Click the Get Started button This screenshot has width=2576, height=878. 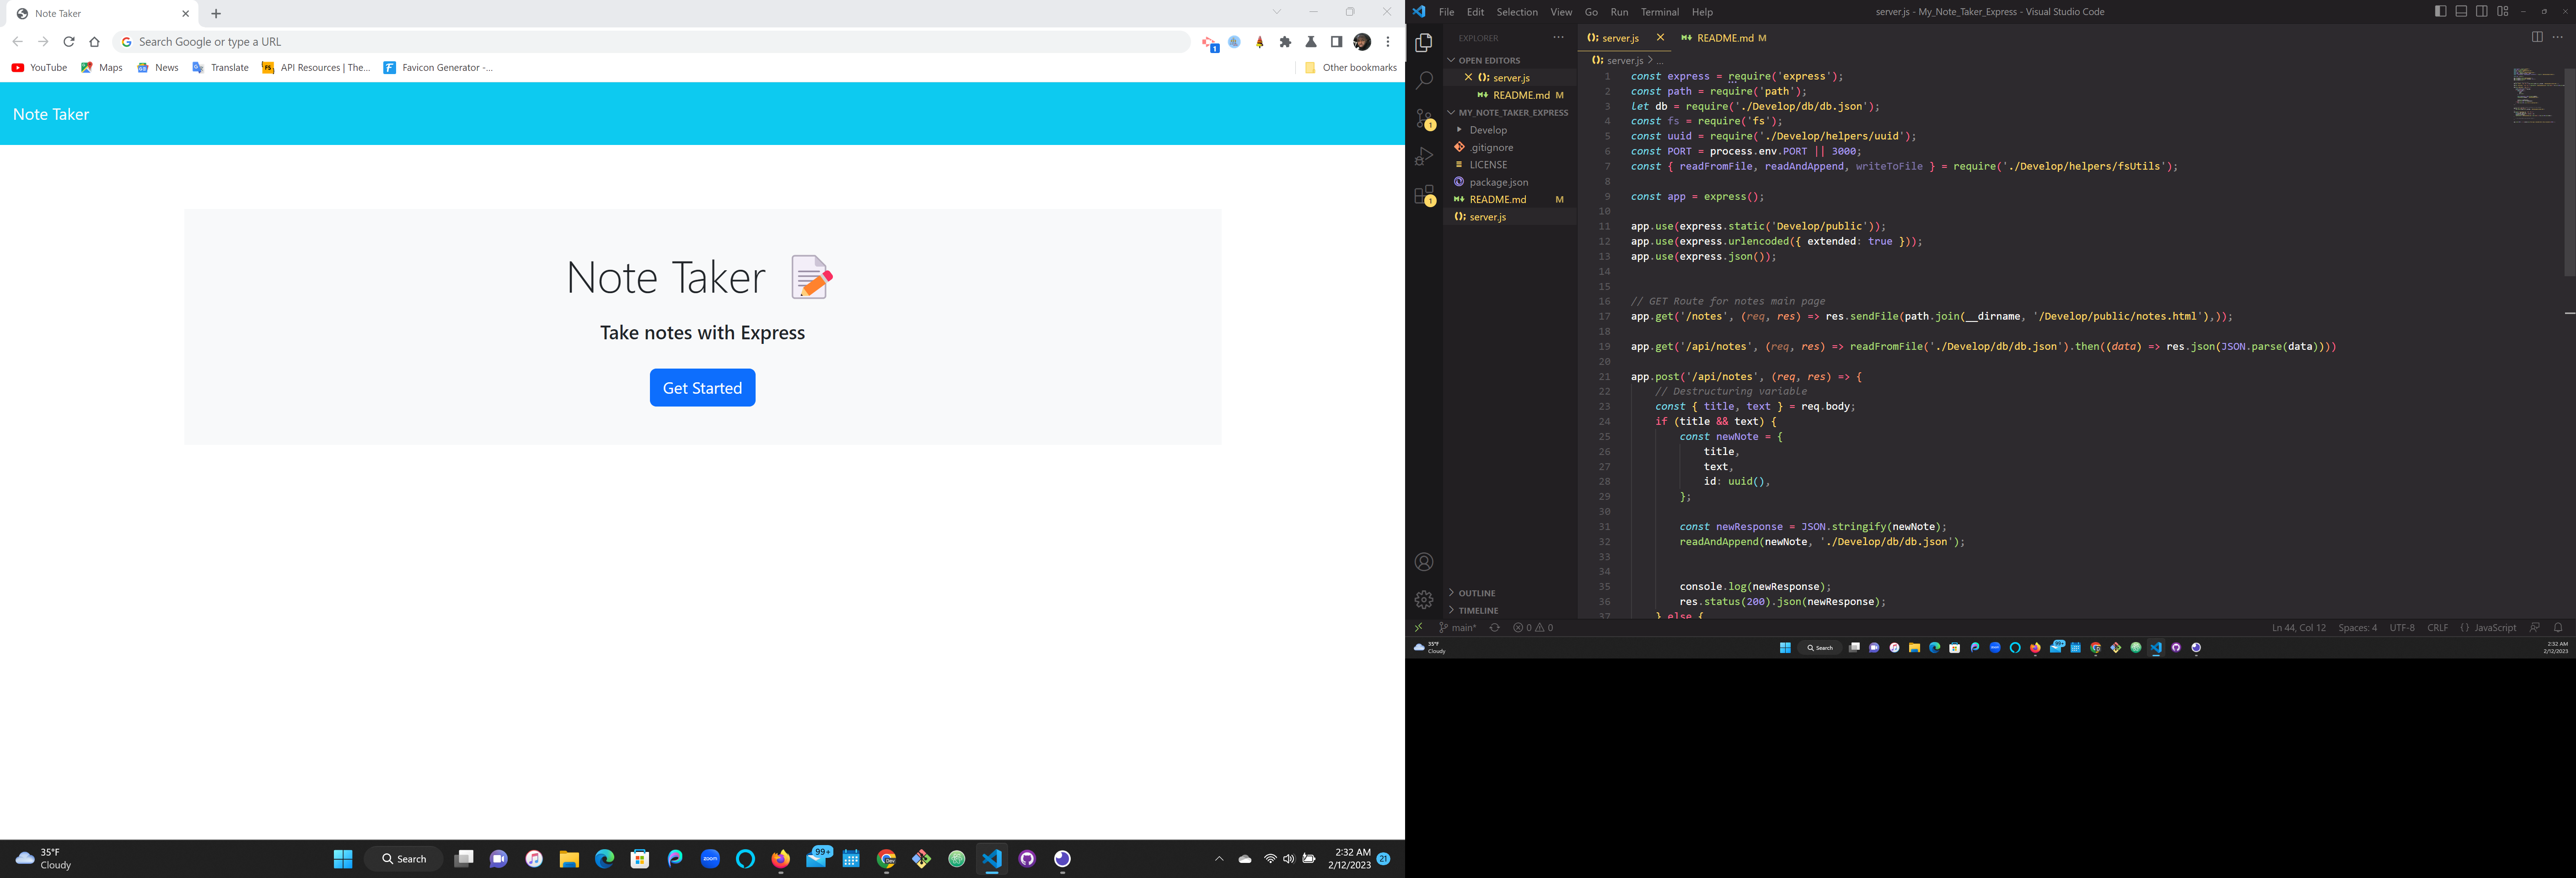[702, 387]
